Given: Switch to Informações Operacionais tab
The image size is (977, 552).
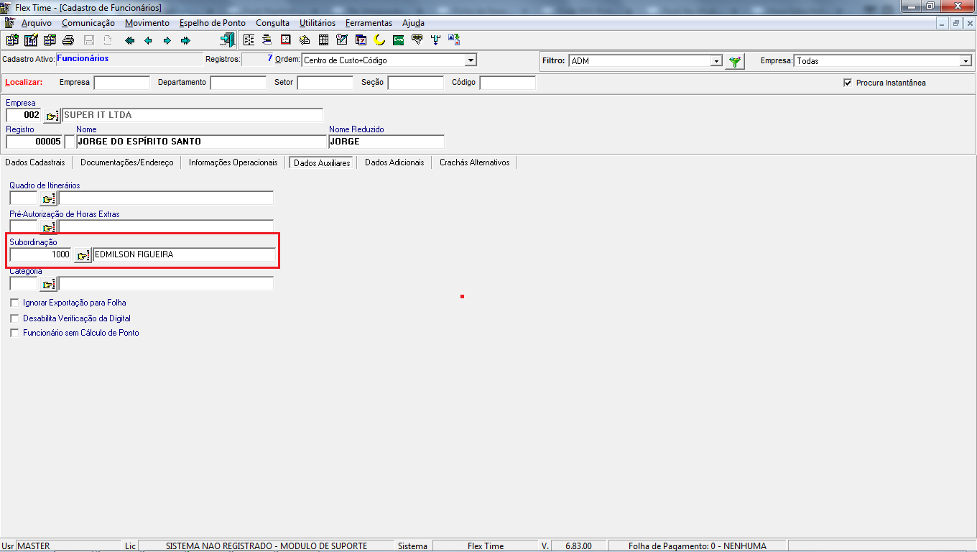Looking at the screenshot, I should (x=233, y=162).
